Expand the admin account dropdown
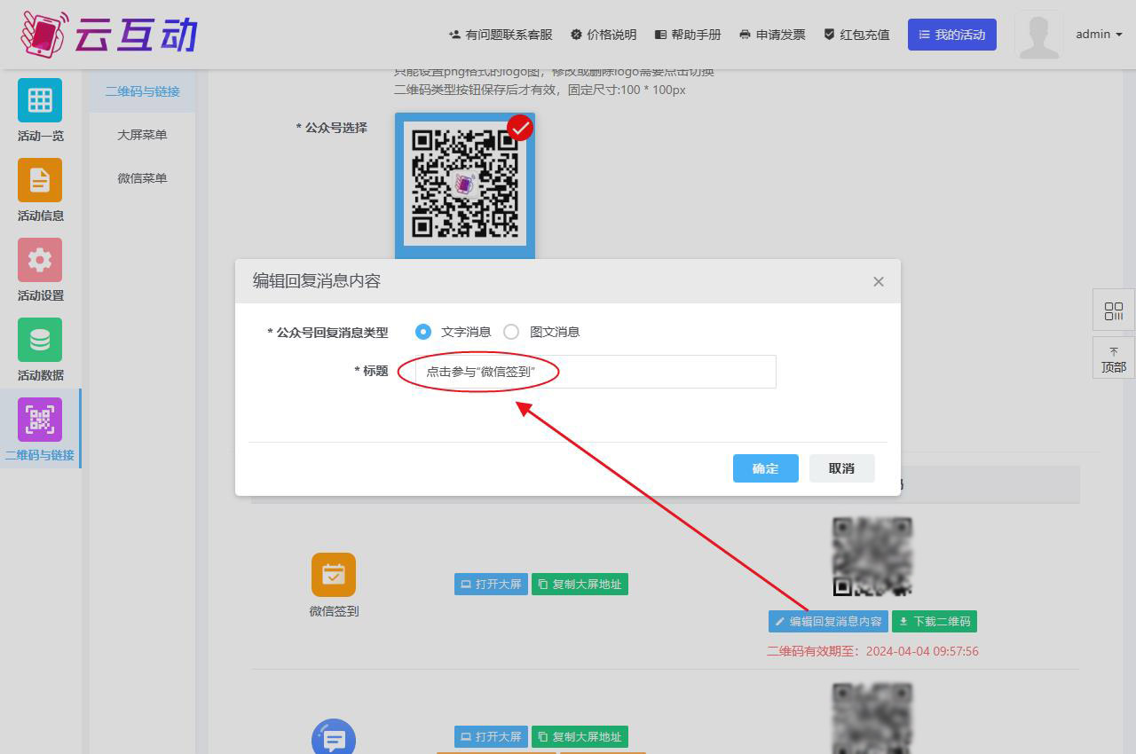This screenshot has width=1136, height=754. tap(1099, 35)
